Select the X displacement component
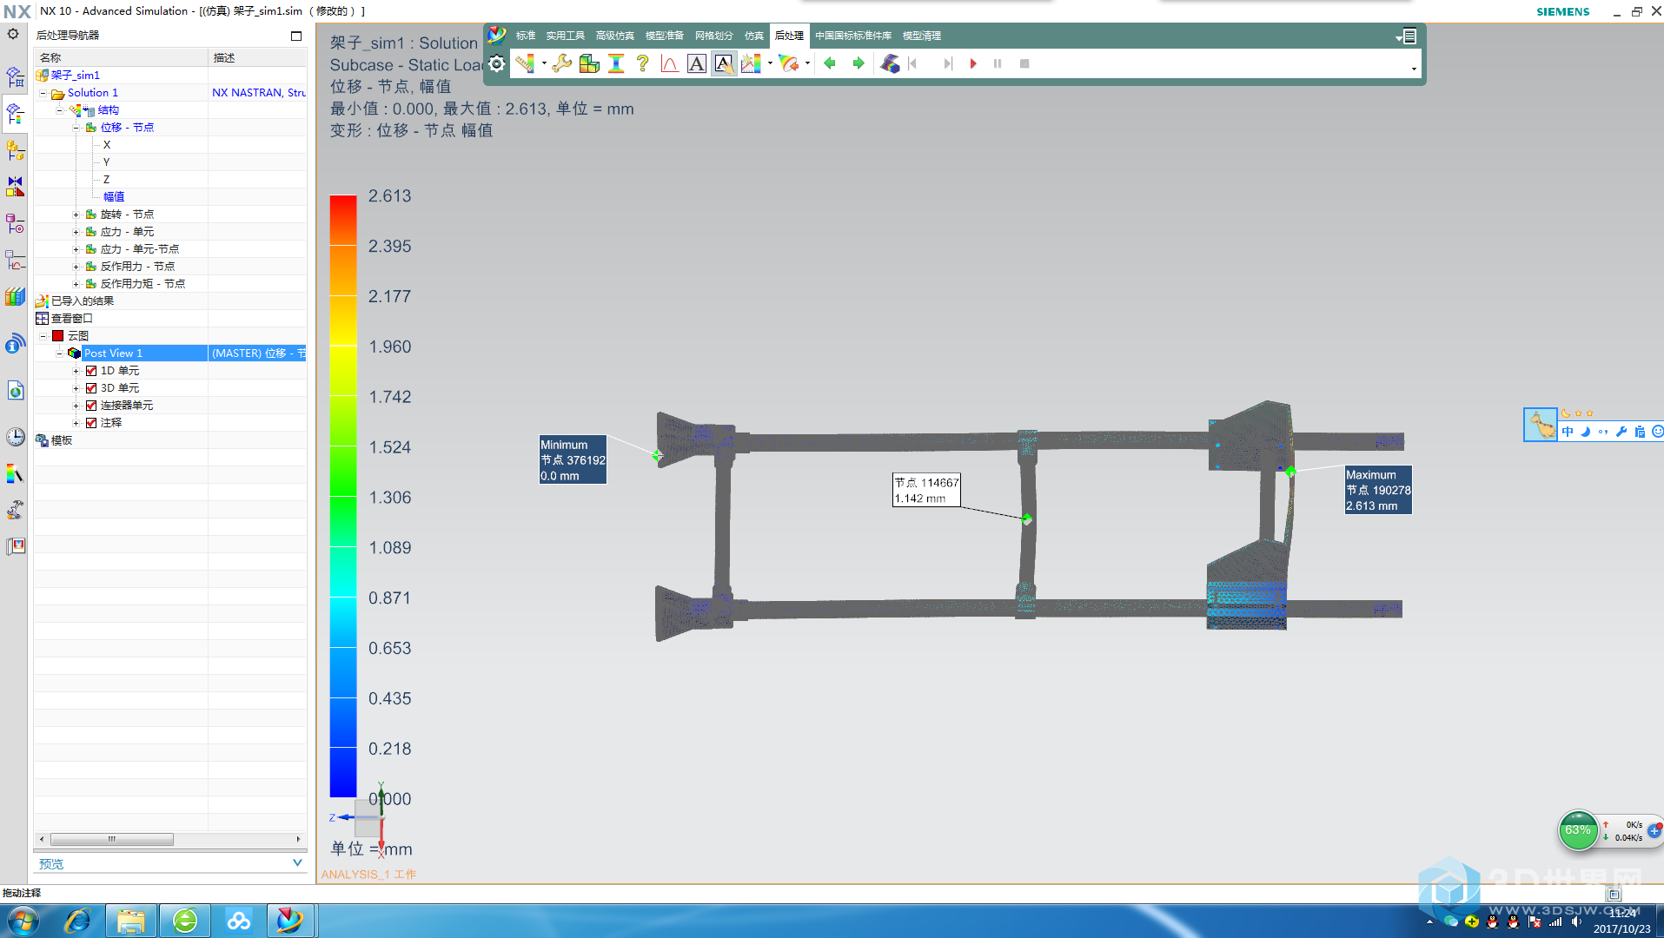The width and height of the screenshot is (1664, 938). click(x=107, y=145)
